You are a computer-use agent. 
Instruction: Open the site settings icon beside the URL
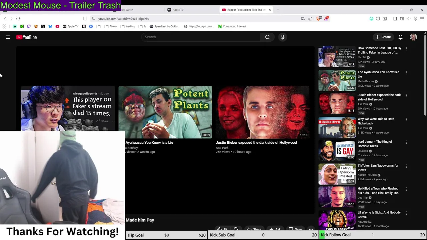point(93,19)
